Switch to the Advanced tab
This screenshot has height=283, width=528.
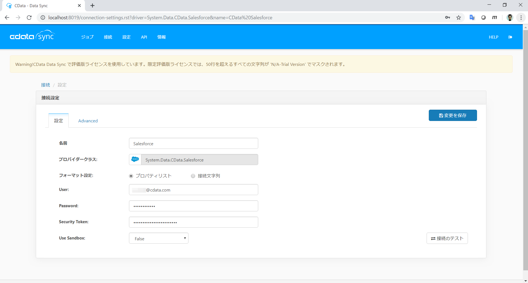tap(88, 121)
